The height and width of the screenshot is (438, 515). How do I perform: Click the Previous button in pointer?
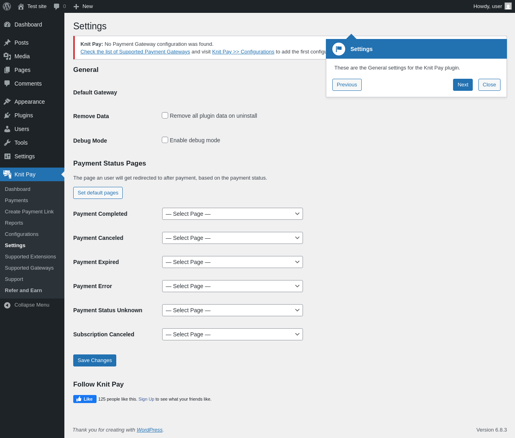[x=347, y=85]
